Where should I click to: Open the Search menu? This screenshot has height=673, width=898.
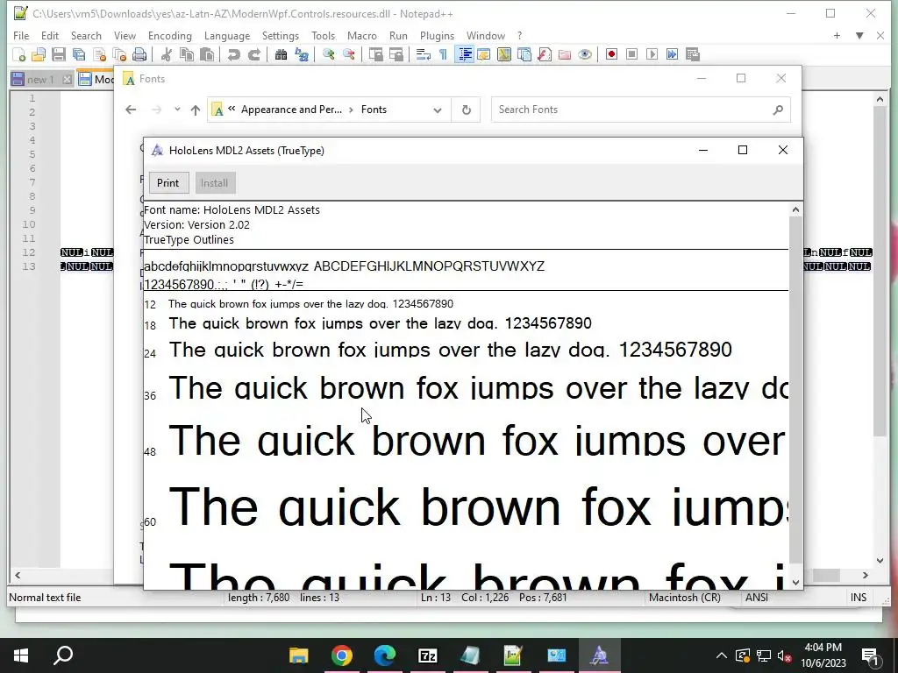point(86,35)
